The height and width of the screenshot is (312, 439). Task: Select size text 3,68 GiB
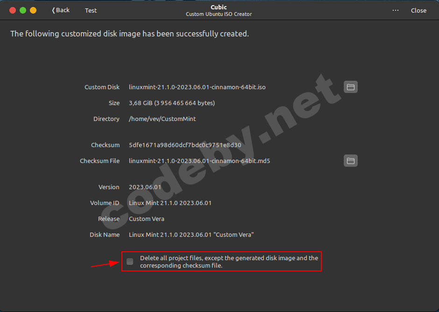tap(141, 103)
